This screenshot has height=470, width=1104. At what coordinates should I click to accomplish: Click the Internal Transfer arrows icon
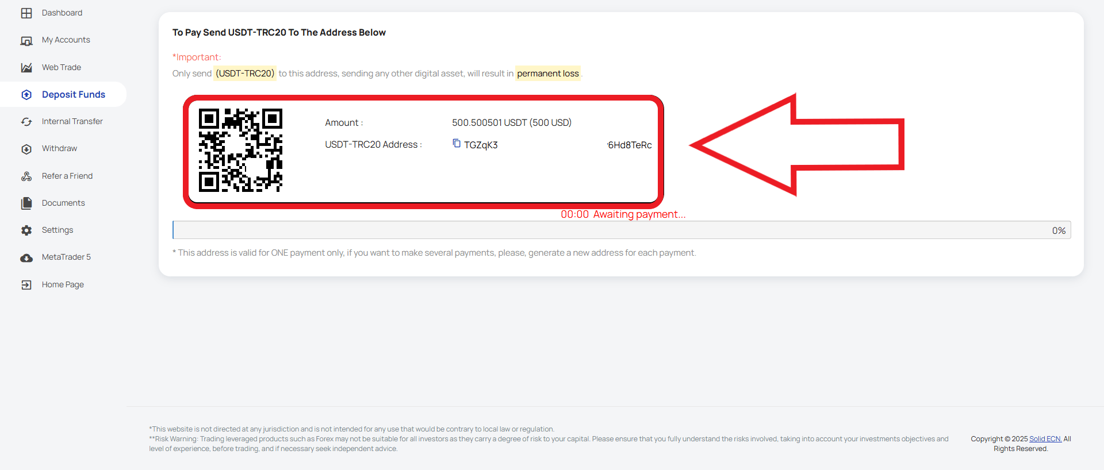click(26, 122)
